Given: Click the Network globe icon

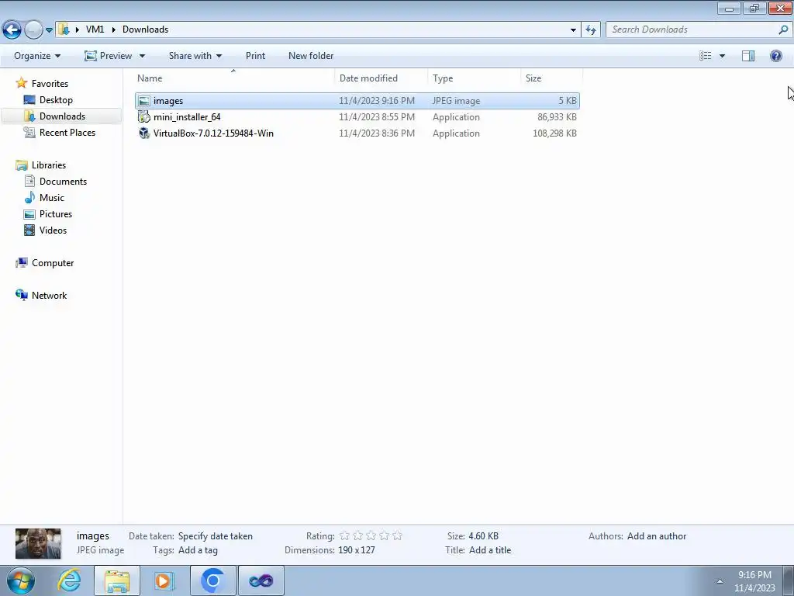Looking at the screenshot, I should [21, 295].
